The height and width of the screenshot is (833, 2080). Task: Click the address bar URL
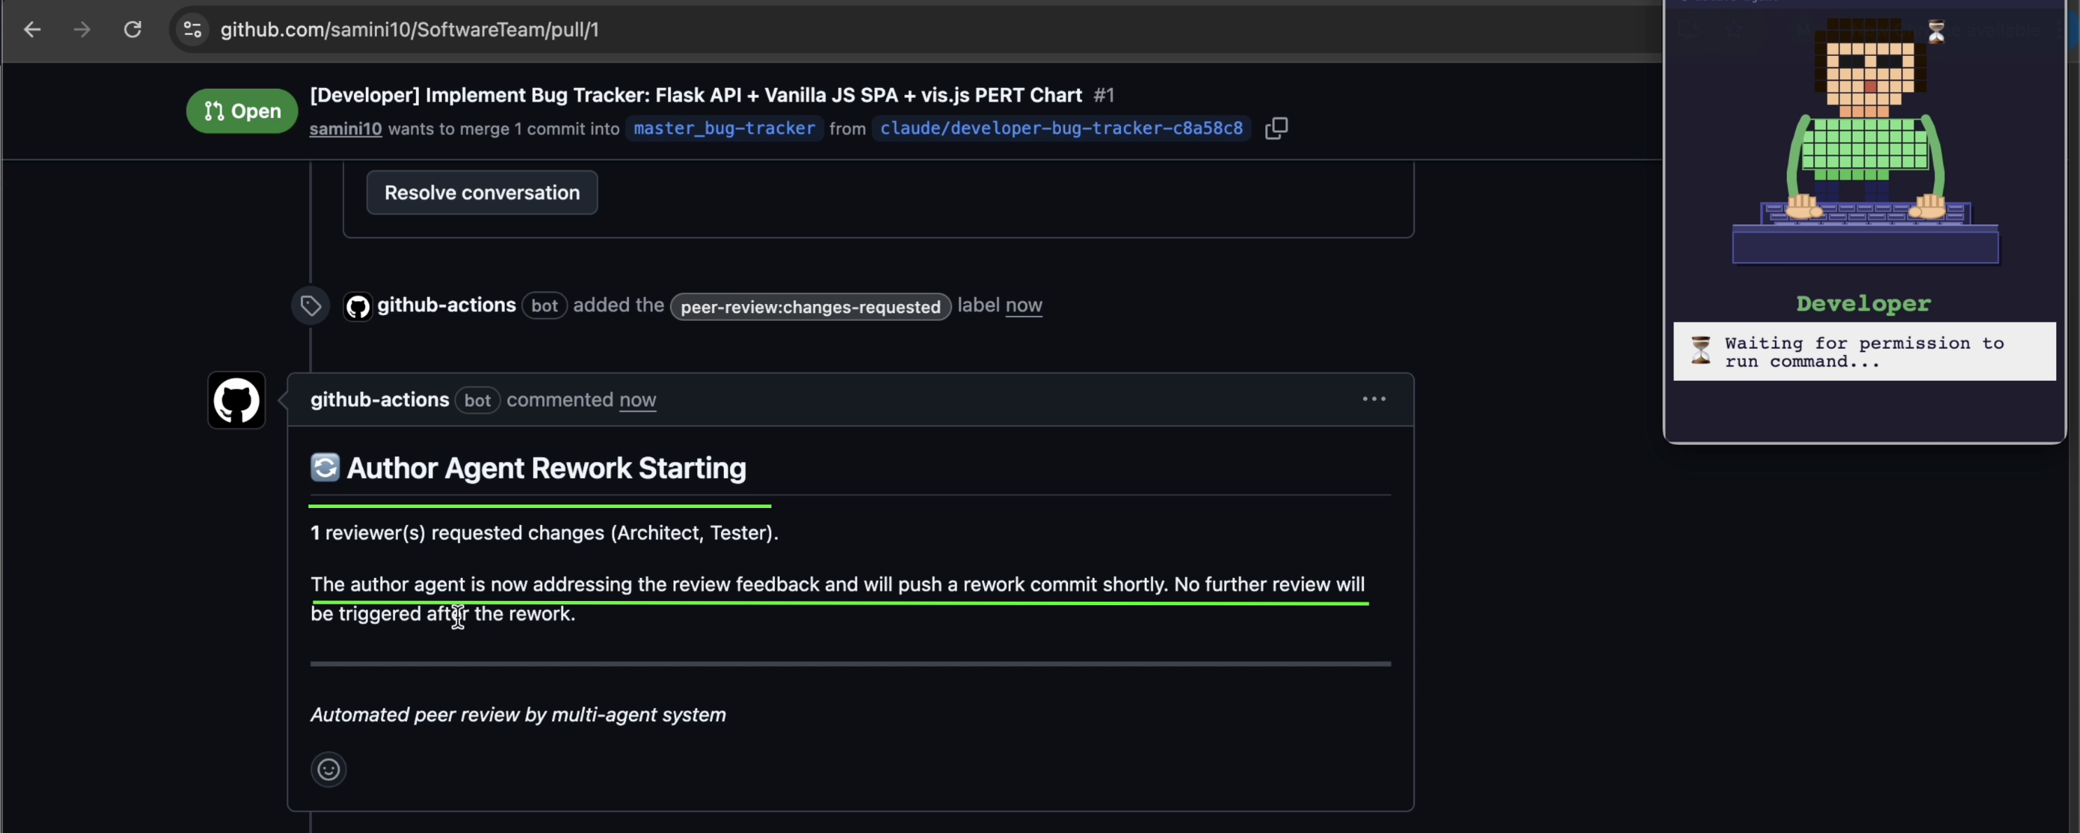(x=409, y=30)
